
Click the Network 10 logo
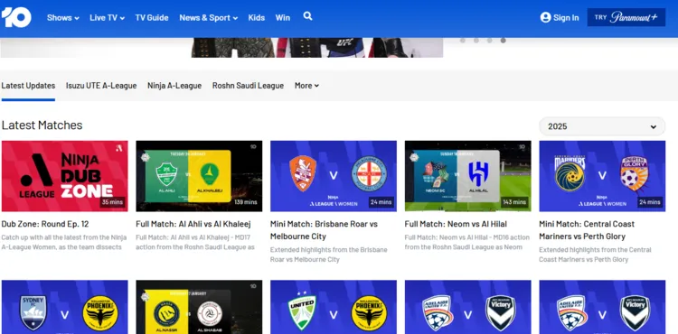[16, 17]
